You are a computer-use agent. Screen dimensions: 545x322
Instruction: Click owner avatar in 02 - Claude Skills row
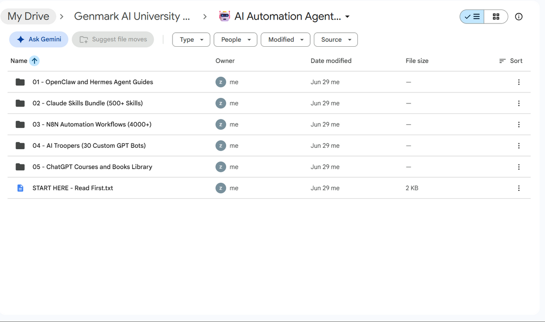pyautogui.click(x=221, y=103)
